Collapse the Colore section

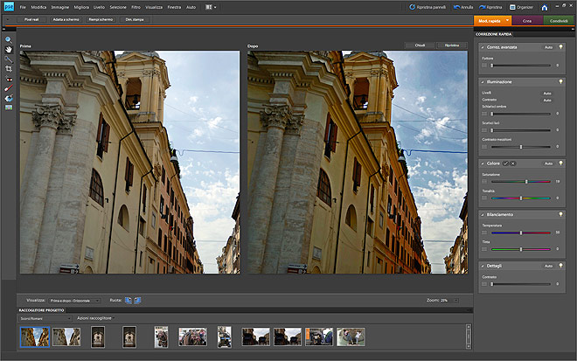click(483, 163)
